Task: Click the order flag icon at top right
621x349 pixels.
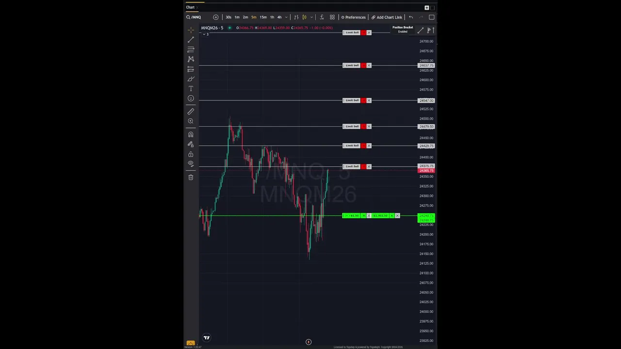Action: [x=430, y=30]
